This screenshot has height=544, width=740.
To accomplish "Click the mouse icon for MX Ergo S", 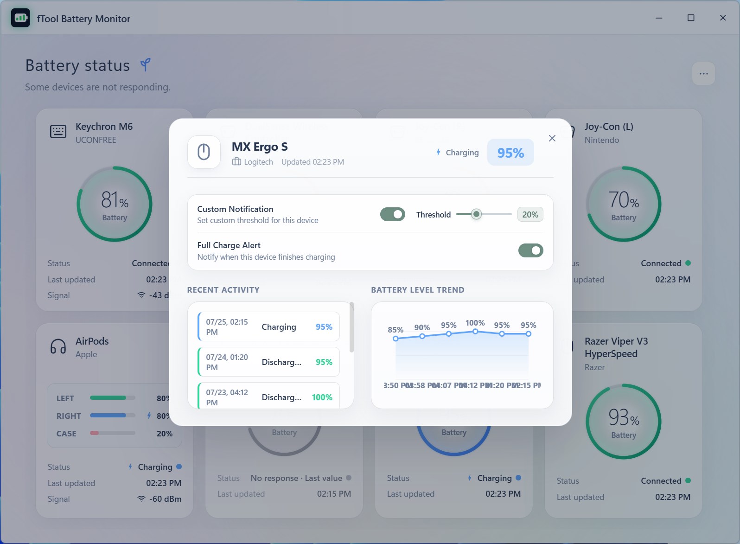I will [x=204, y=152].
